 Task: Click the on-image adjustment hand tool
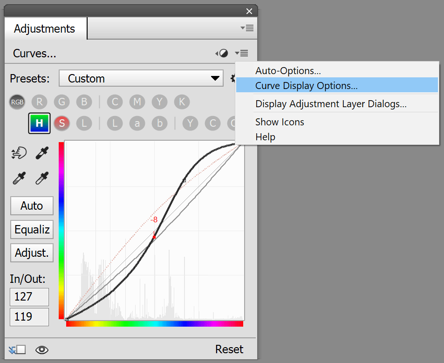(x=19, y=153)
